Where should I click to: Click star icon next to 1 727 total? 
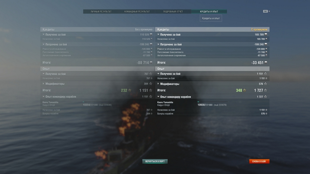click(265, 90)
